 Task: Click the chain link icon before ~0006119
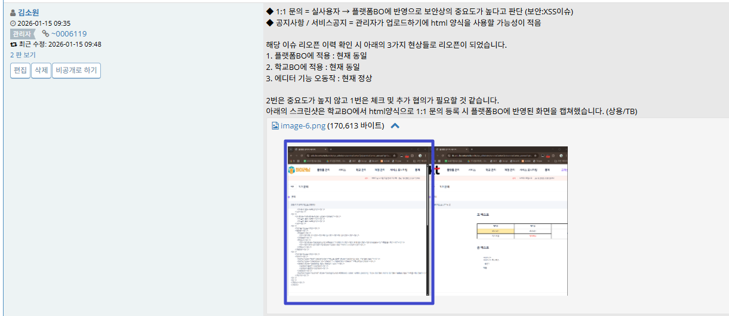45,33
